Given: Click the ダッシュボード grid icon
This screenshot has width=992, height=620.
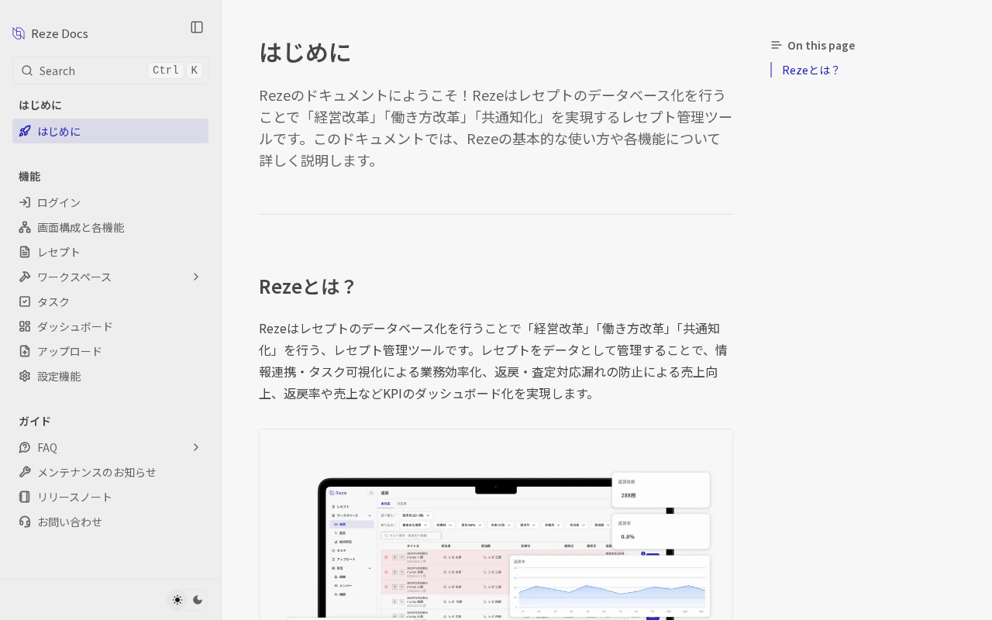Looking at the screenshot, I should (25, 326).
